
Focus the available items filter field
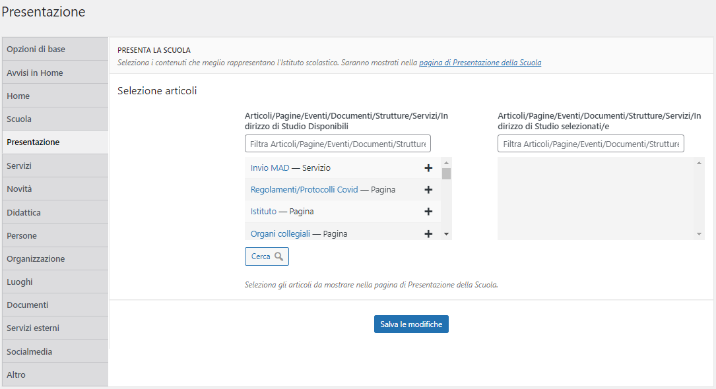tap(337, 144)
